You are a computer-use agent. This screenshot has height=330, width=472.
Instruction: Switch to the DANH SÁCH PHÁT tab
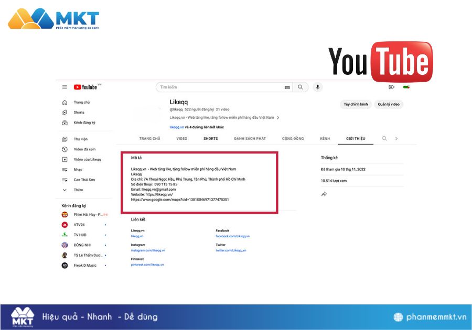[250, 139]
